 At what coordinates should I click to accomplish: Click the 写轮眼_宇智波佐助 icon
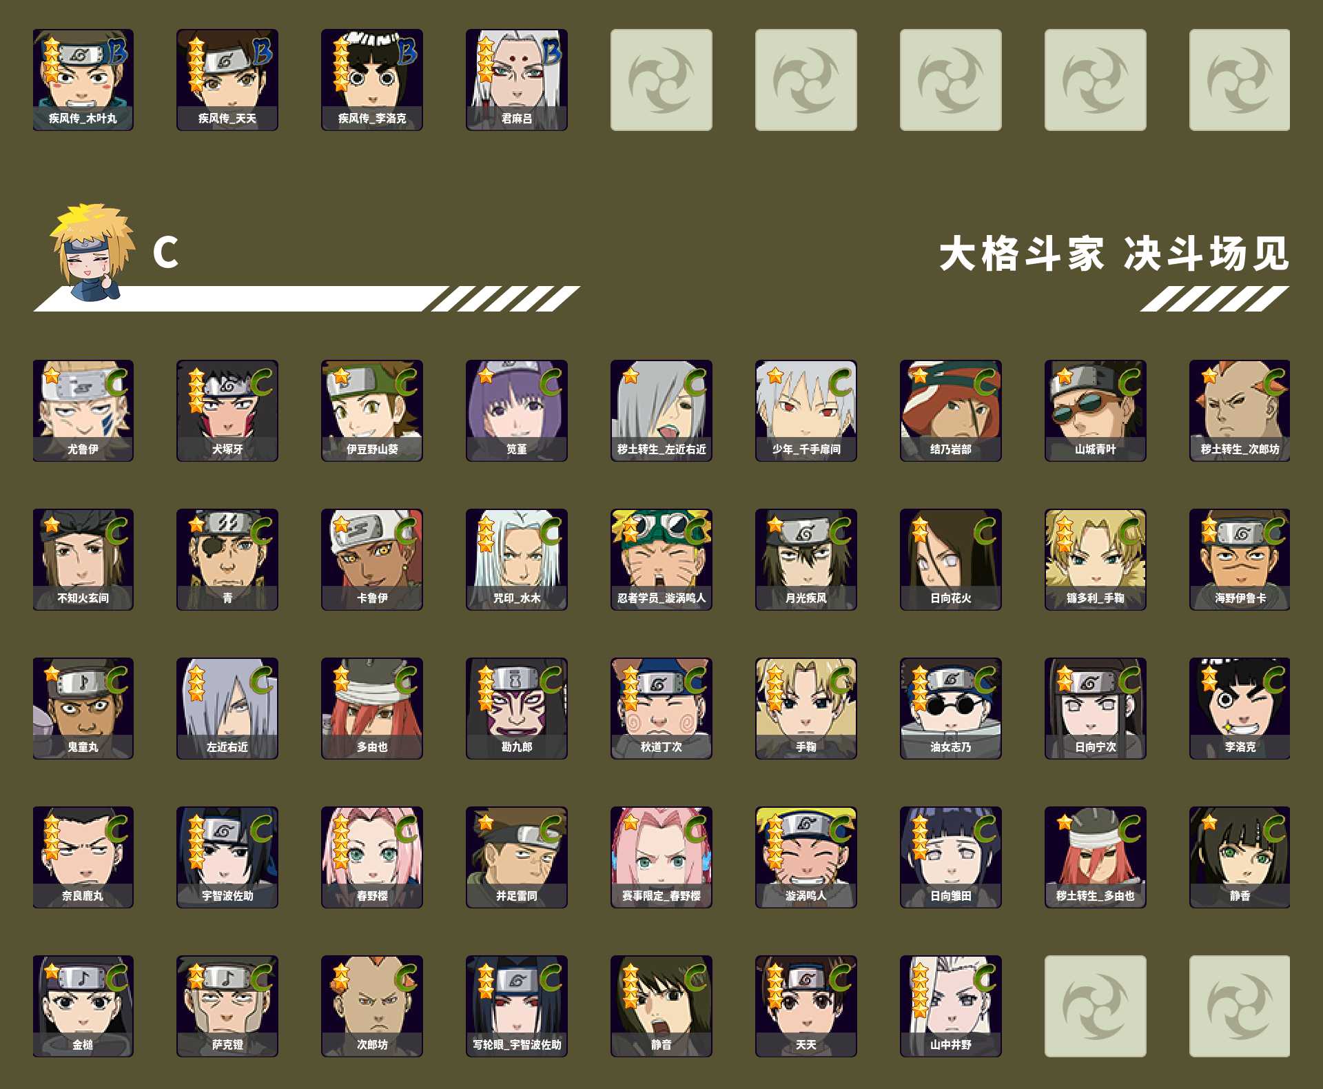(x=517, y=1006)
